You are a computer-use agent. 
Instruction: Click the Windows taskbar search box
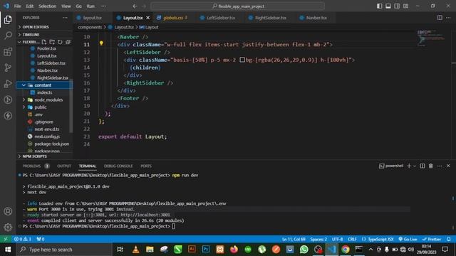tap(64, 250)
